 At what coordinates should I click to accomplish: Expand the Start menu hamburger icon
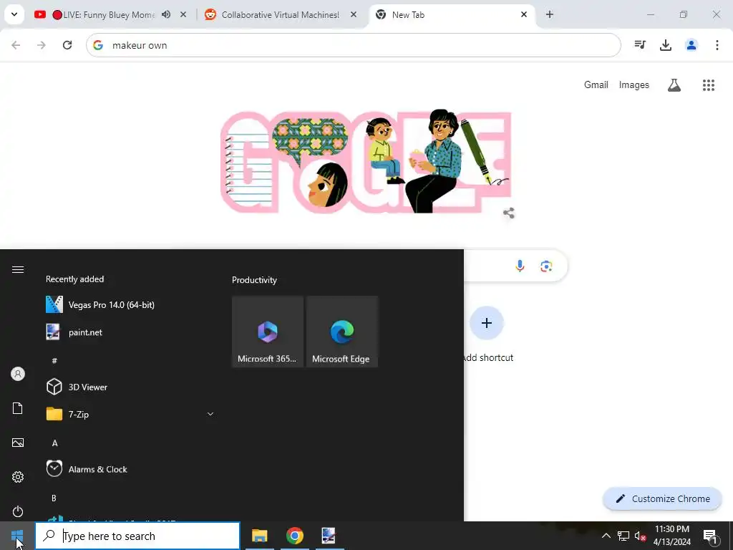18,269
